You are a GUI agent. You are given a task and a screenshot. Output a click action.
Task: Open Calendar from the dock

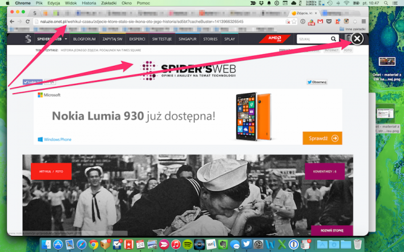pos(140,244)
